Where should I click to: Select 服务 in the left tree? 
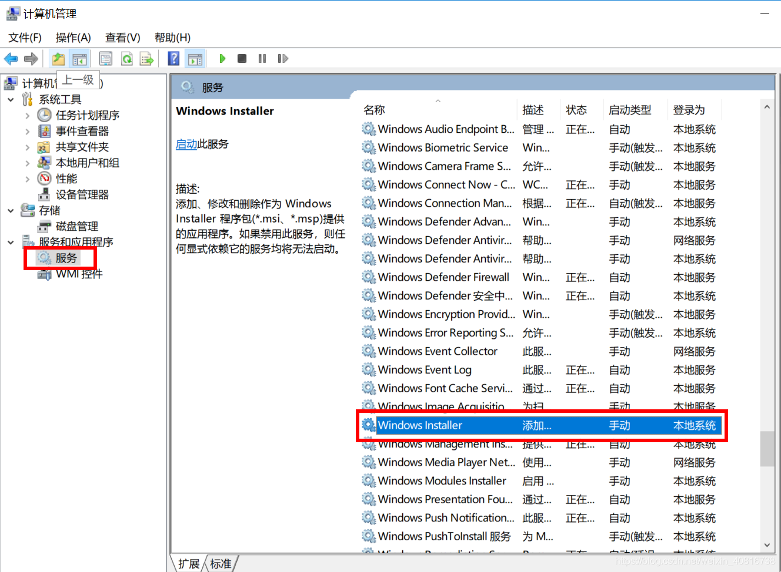(66, 258)
